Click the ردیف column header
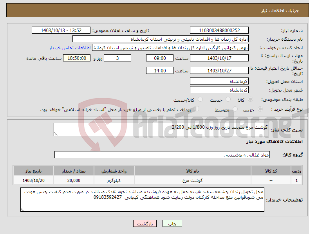Viewport: 309px width, 234px height. (x=296, y=171)
